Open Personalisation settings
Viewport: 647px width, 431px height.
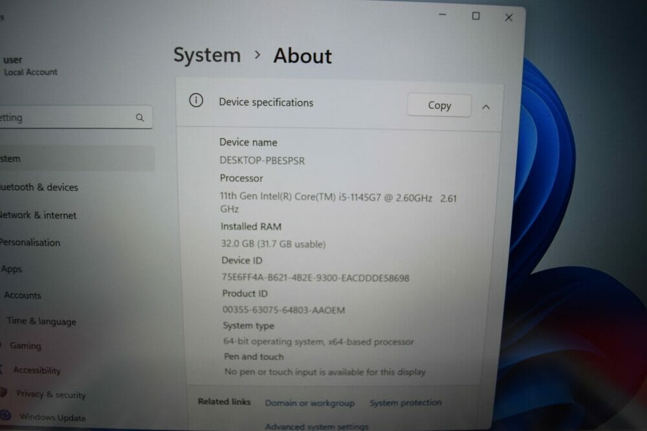[30, 243]
